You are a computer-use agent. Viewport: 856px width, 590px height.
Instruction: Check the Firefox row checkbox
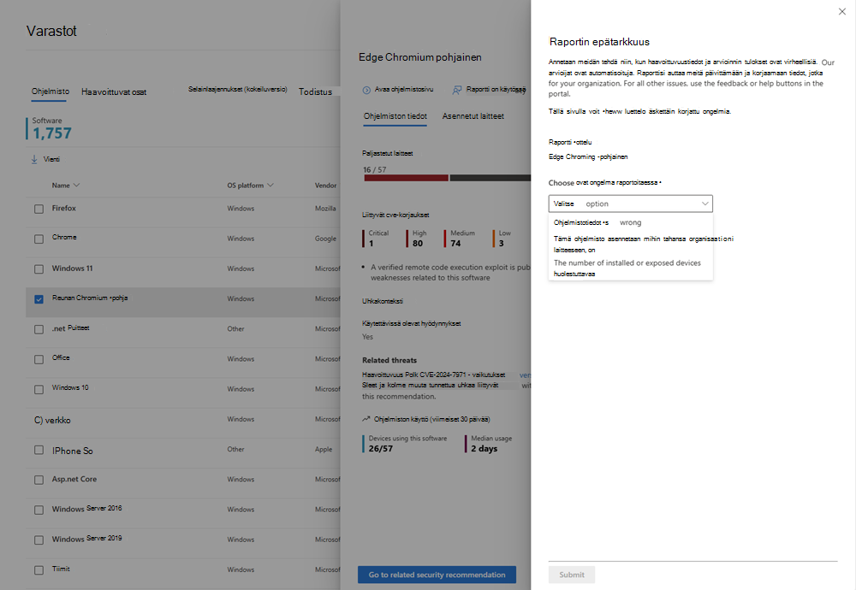(x=39, y=209)
